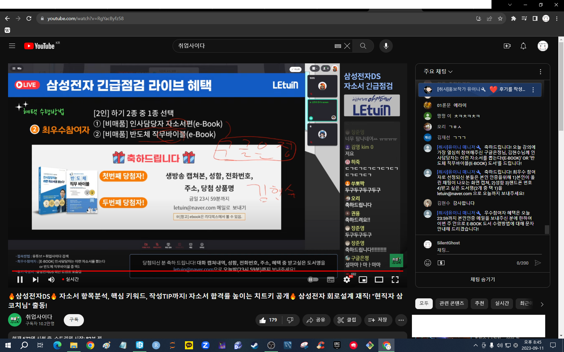Open the Windows Start menu
Viewport: 564px width, 352px height.
click(8, 345)
